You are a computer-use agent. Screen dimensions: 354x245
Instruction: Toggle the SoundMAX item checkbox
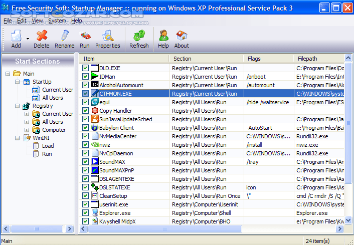[x=85, y=162]
